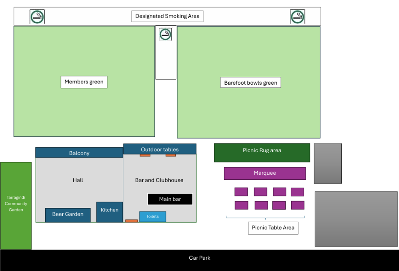The image size is (399, 271).
Task: Click the smoking icon at top right
Action: (297, 17)
